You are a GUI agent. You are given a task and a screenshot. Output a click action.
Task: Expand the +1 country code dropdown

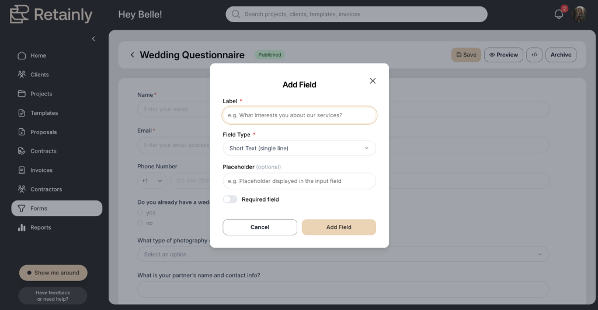coord(152,181)
